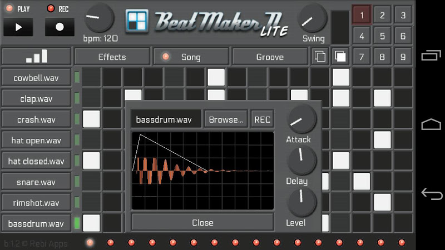The height and width of the screenshot is (250, 445).
Task: Open the Browse... sample picker
Action: click(x=226, y=119)
